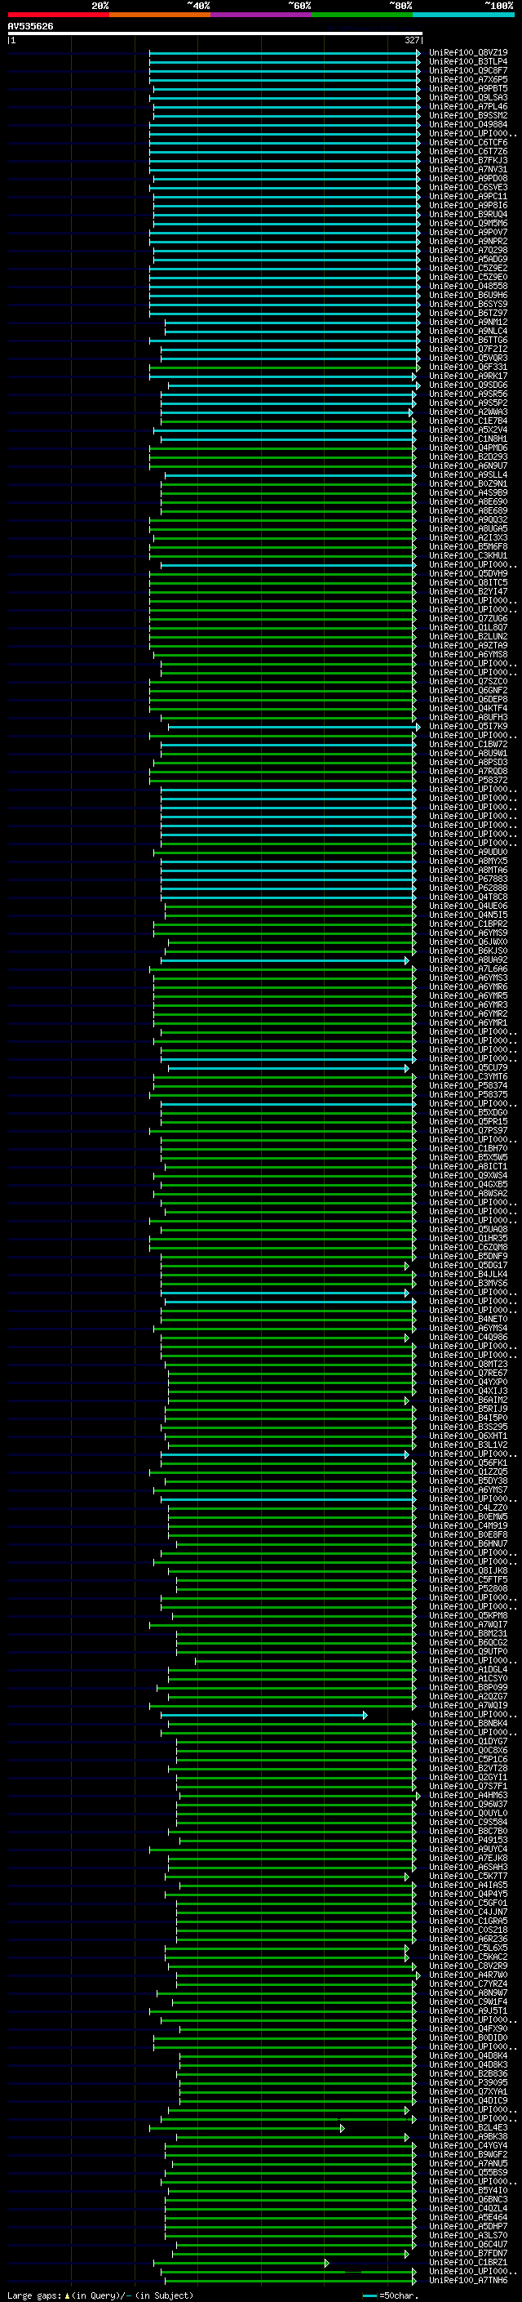Select the UniRef100_A4R7W0 label

tap(468, 1974)
